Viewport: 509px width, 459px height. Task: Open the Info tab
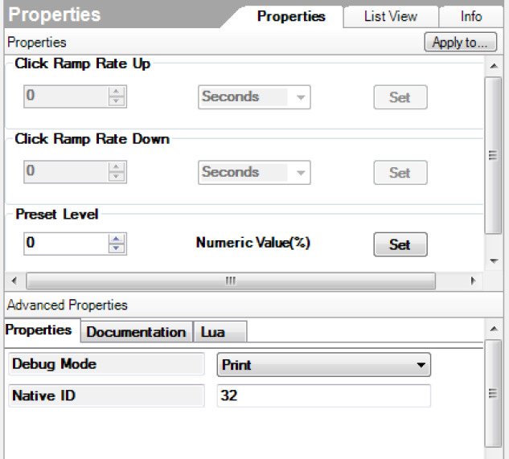(x=471, y=17)
